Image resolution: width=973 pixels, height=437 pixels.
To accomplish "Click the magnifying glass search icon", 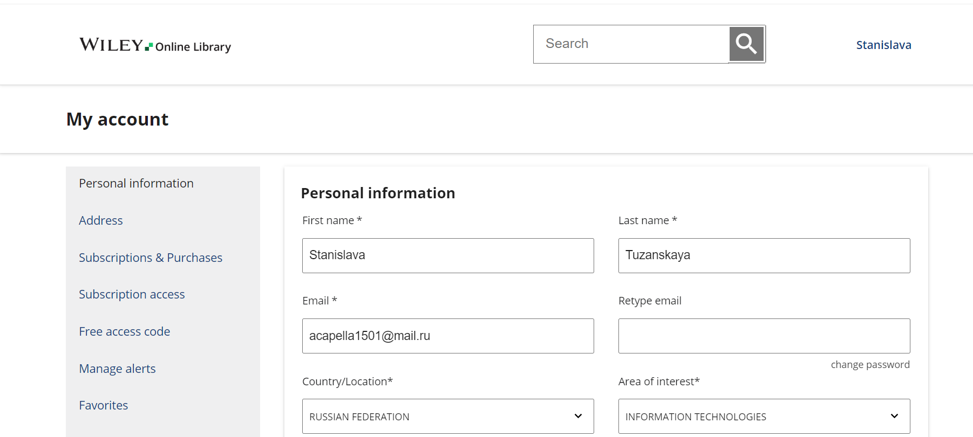I will tap(746, 44).
